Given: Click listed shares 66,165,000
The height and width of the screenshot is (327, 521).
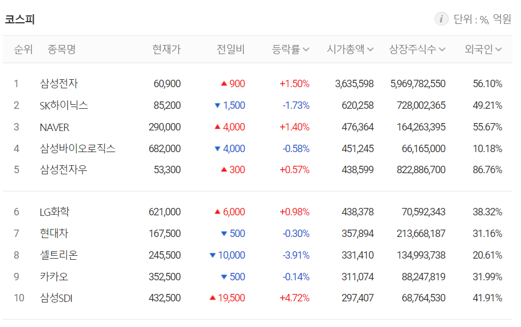Looking at the screenshot, I should click(424, 149).
